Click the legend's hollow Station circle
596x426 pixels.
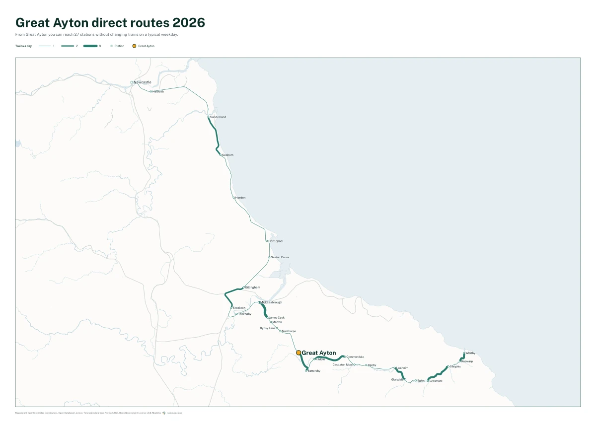(x=112, y=46)
